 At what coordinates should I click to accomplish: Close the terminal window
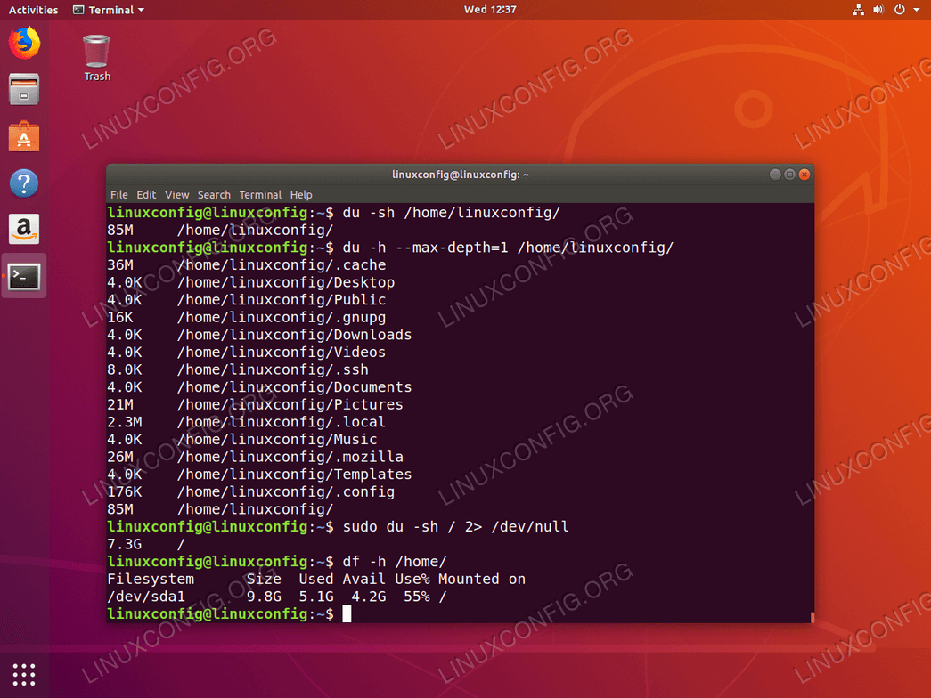804,174
